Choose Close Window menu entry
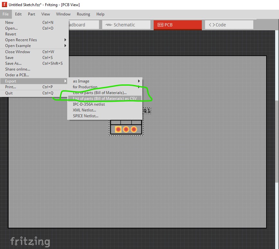The width and height of the screenshot is (279, 249). pyautogui.click(x=34, y=52)
